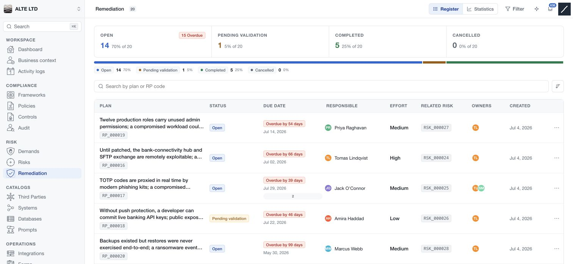Select Remediation in the sidebar
Screen dimensions: 573x264
(42, 173)
